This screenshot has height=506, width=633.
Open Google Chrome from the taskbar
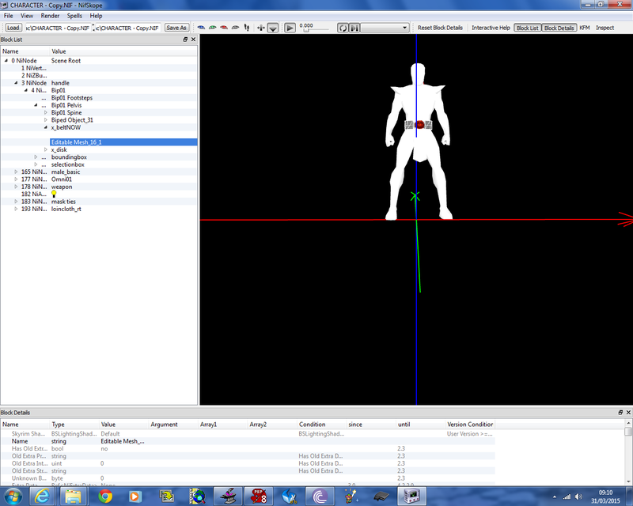coord(105,496)
